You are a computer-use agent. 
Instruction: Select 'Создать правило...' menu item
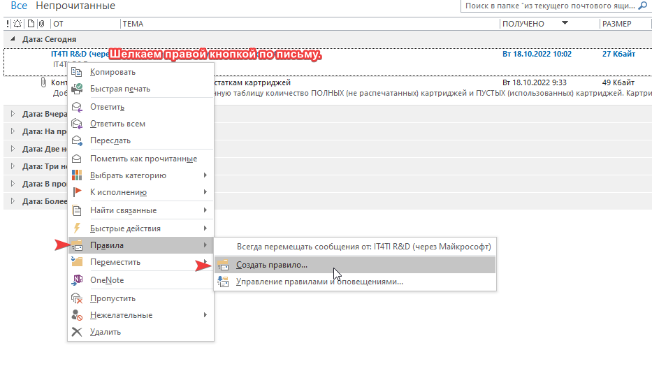tap(272, 265)
